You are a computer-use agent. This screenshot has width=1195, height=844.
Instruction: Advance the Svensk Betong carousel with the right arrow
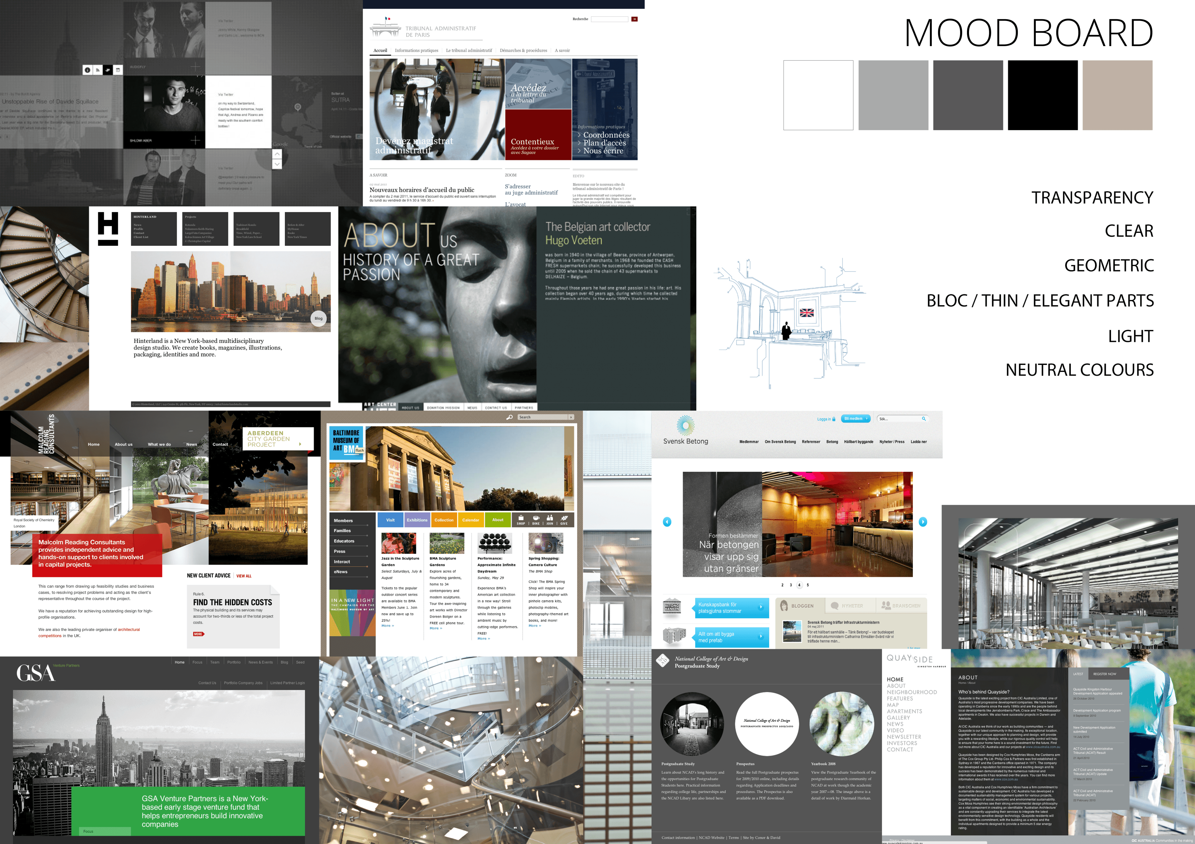pos(923,522)
